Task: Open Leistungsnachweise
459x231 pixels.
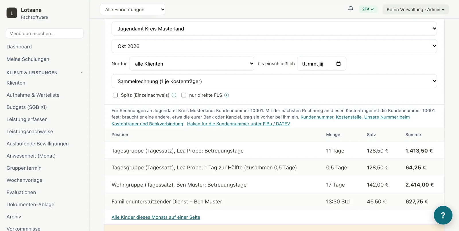Action: [30, 132]
